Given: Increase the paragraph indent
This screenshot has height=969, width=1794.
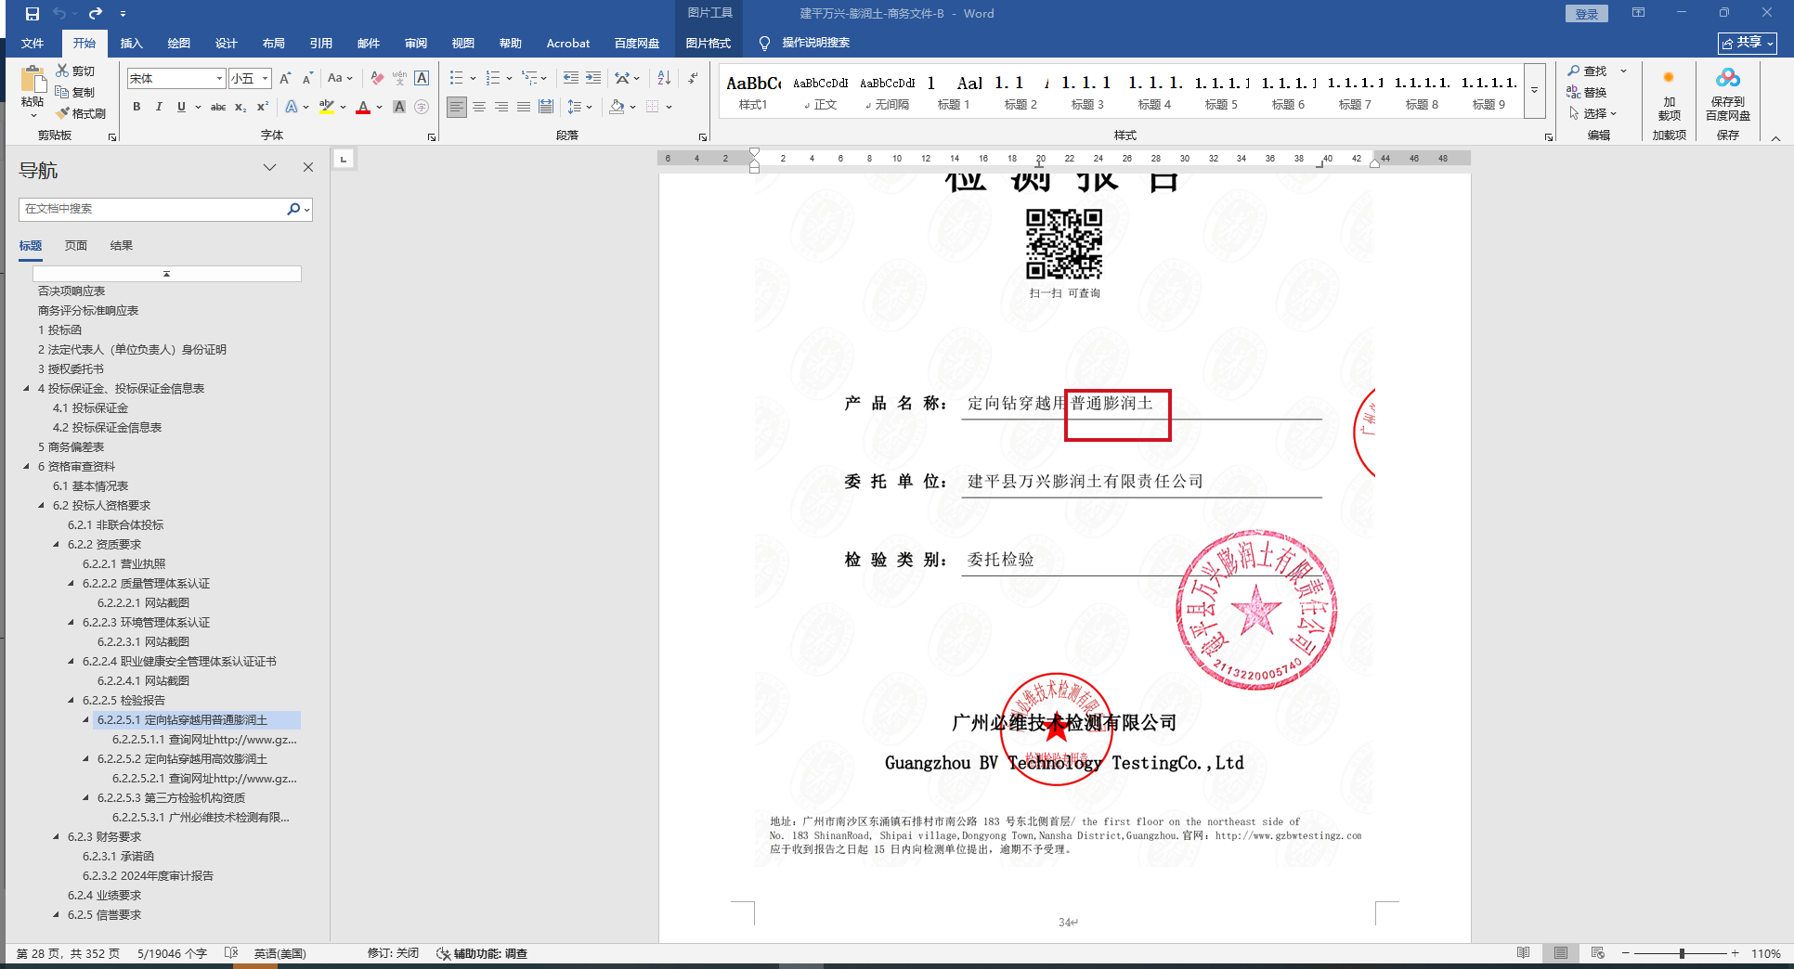Looking at the screenshot, I should click(x=592, y=78).
